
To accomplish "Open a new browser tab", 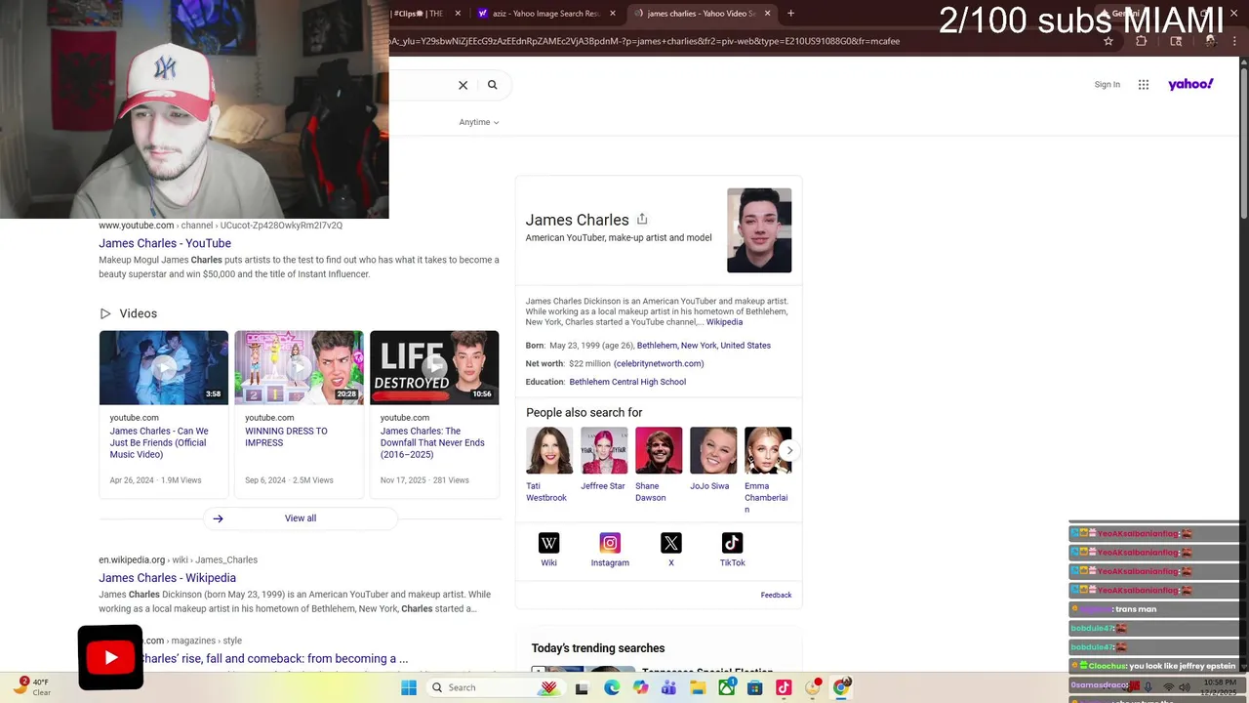I will [790, 14].
